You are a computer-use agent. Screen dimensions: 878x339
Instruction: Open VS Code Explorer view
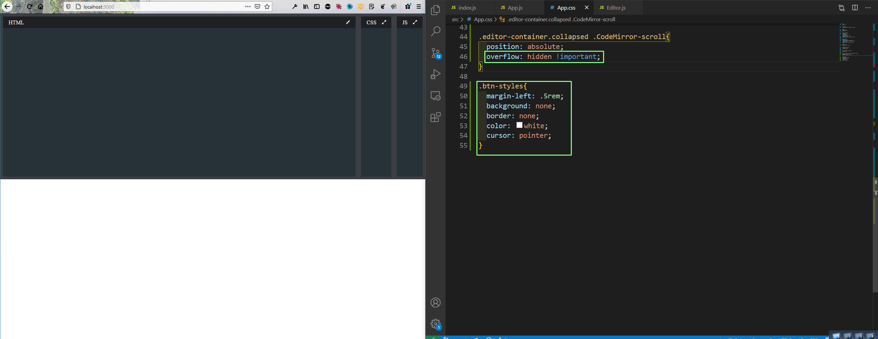click(x=436, y=10)
